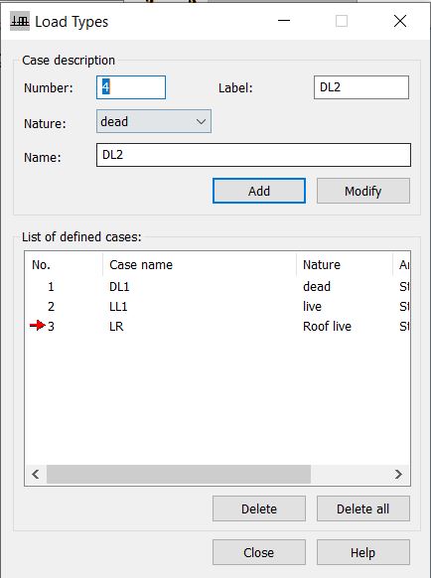
Task: Minimize the Load Types dialog
Action: click(284, 21)
